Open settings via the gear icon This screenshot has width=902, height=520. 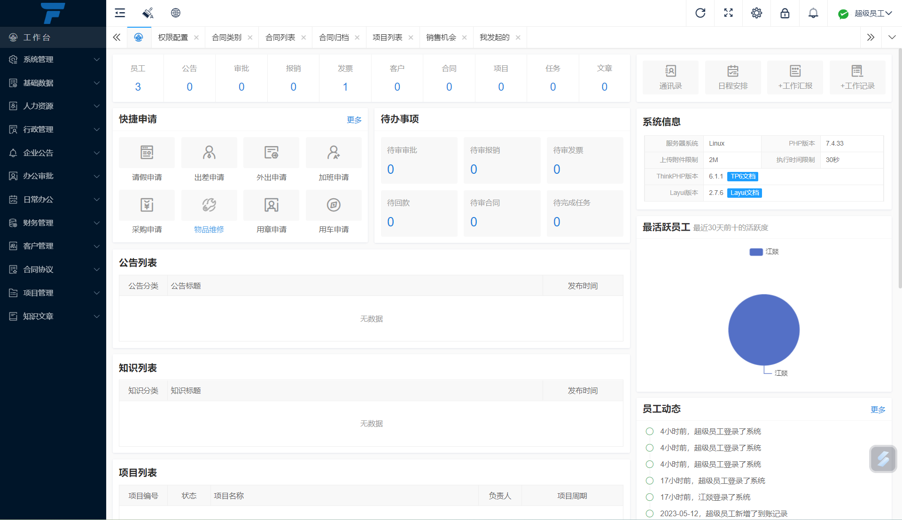[x=757, y=13]
